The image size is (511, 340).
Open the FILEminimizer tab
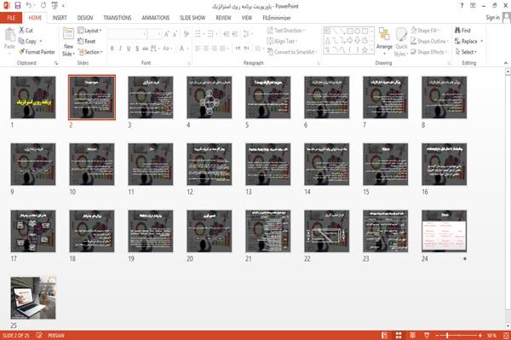pyautogui.click(x=277, y=18)
